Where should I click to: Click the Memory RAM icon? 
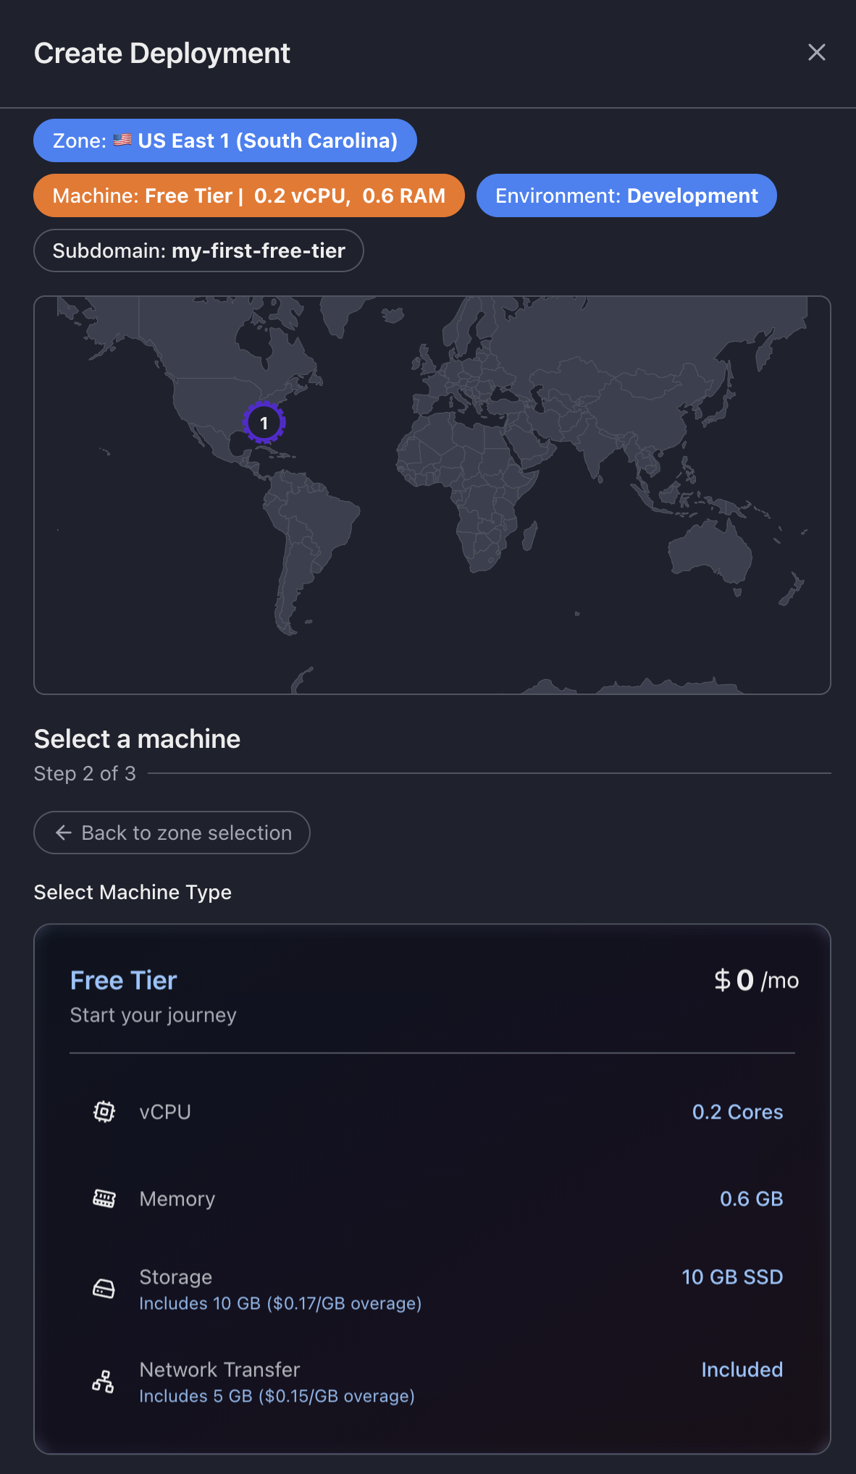coord(104,1199)
